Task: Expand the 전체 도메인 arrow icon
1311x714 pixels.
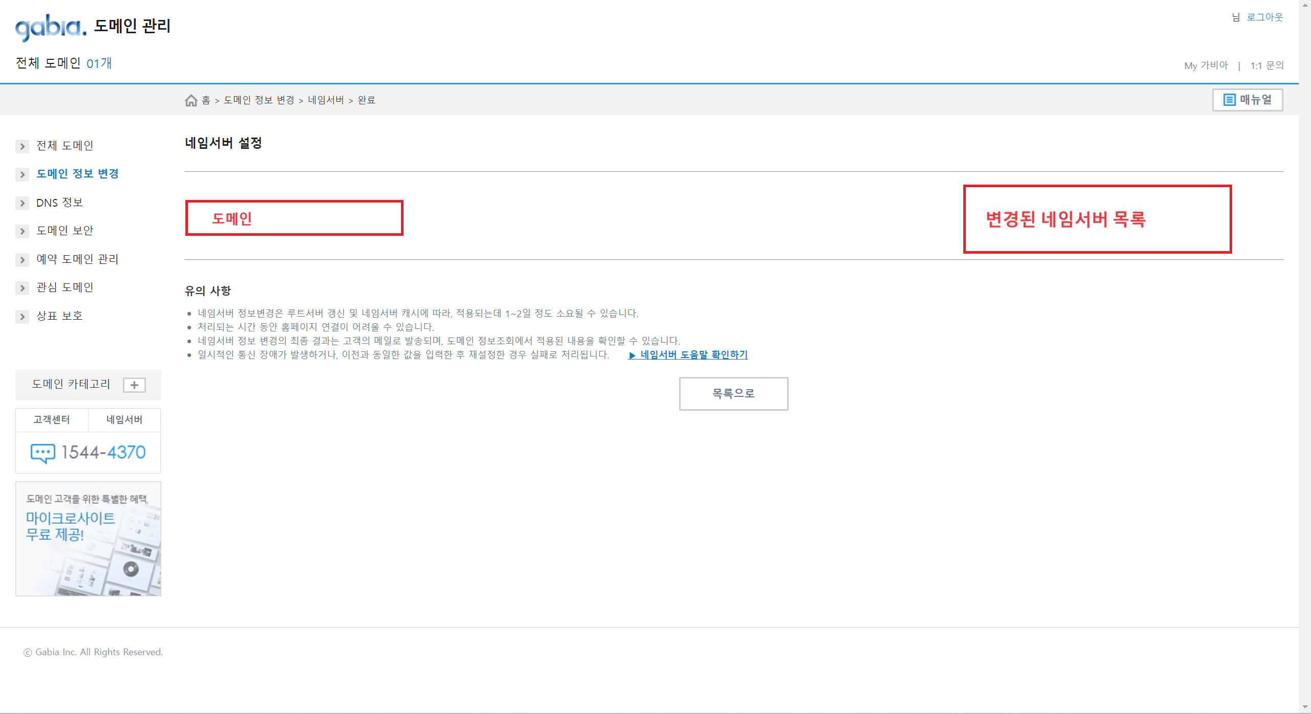Action: tap(22, 146)
